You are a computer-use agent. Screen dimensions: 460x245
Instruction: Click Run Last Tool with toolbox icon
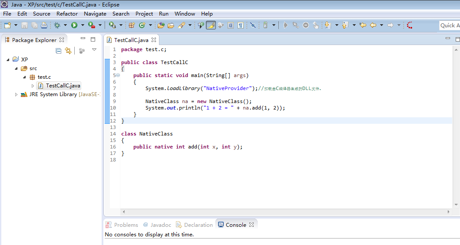92,26
